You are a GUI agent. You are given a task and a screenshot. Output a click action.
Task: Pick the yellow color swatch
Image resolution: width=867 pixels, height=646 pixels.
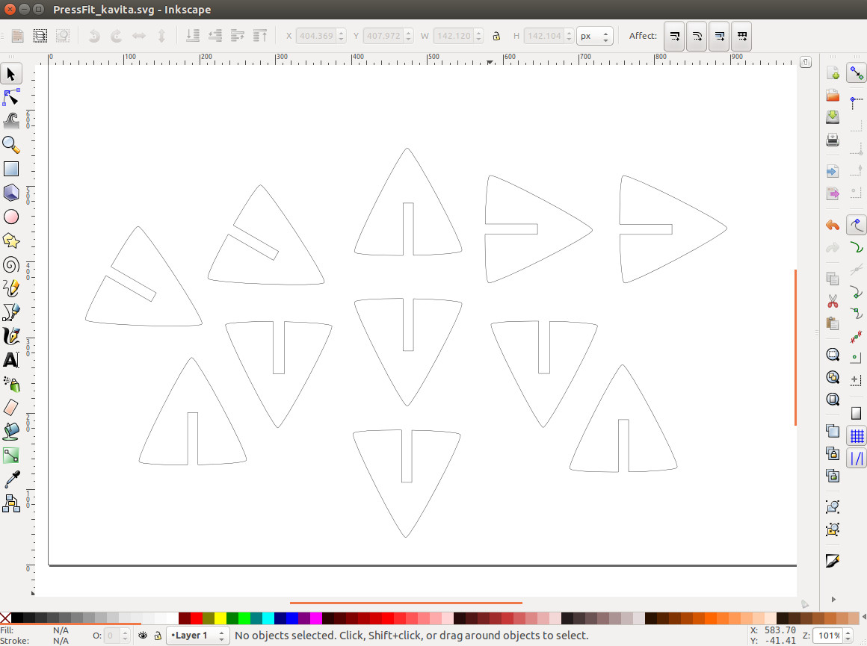[220, 618]
